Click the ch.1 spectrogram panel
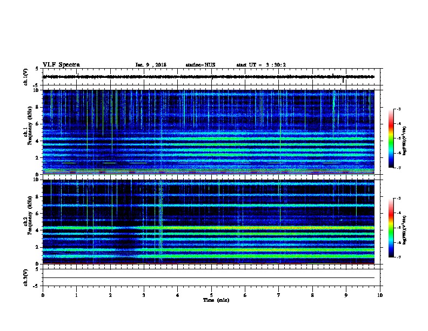Viewport: 428px width, 331px height. coord(209,132)
